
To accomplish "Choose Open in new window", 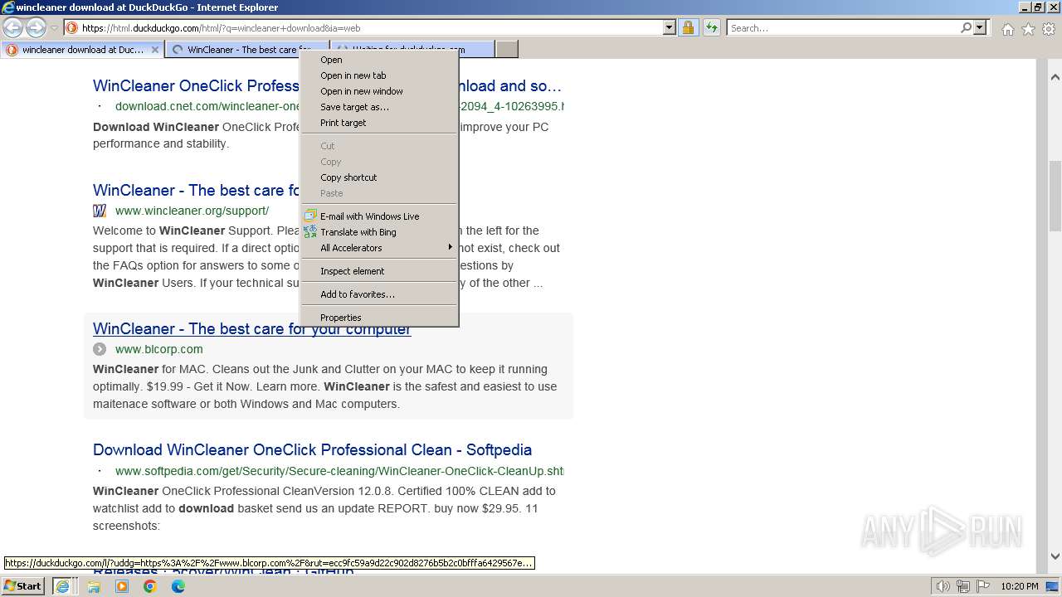I will (x=380, y=91).
